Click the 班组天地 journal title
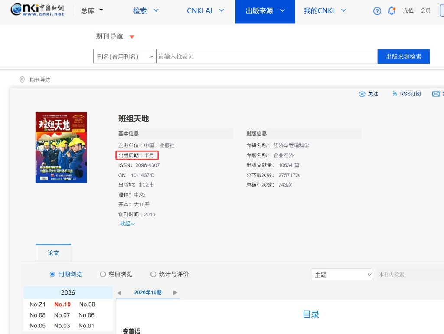Screen dimensions: 444x334 point(134,119)
